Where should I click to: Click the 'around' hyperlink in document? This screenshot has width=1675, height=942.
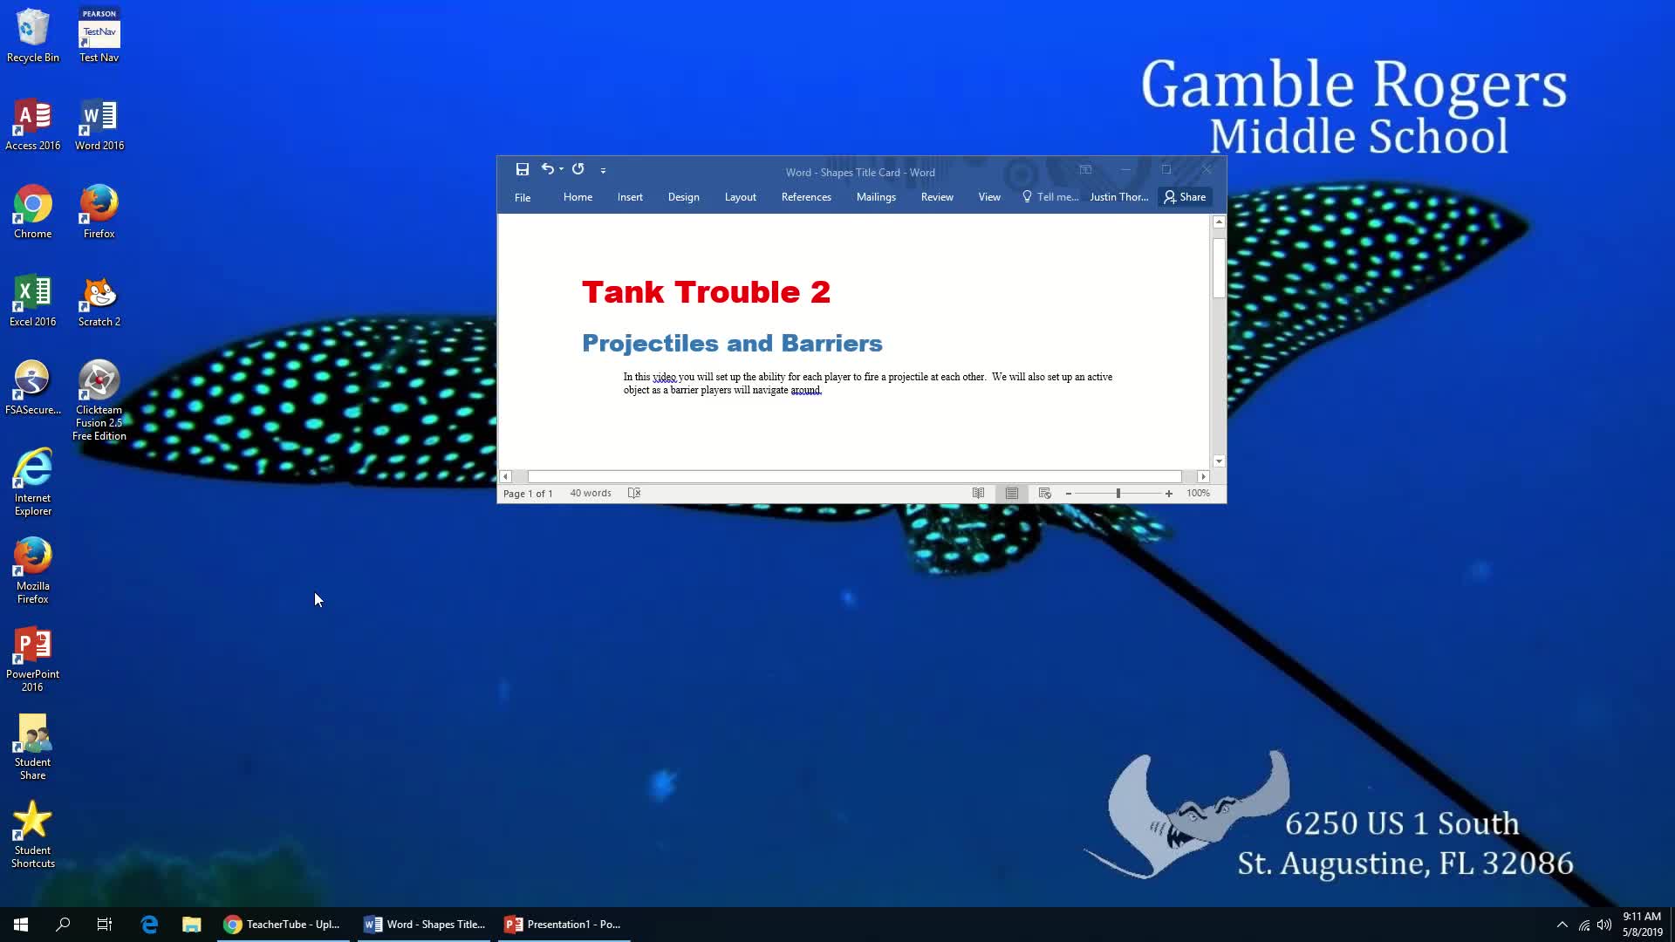pos(805,390)
